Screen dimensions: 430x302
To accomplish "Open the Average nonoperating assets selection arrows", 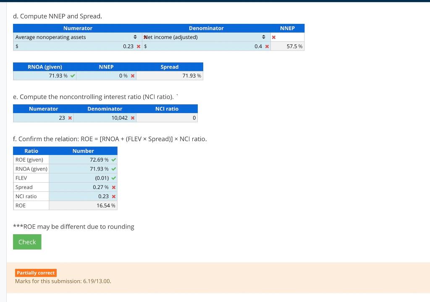I will click(135, 37).
